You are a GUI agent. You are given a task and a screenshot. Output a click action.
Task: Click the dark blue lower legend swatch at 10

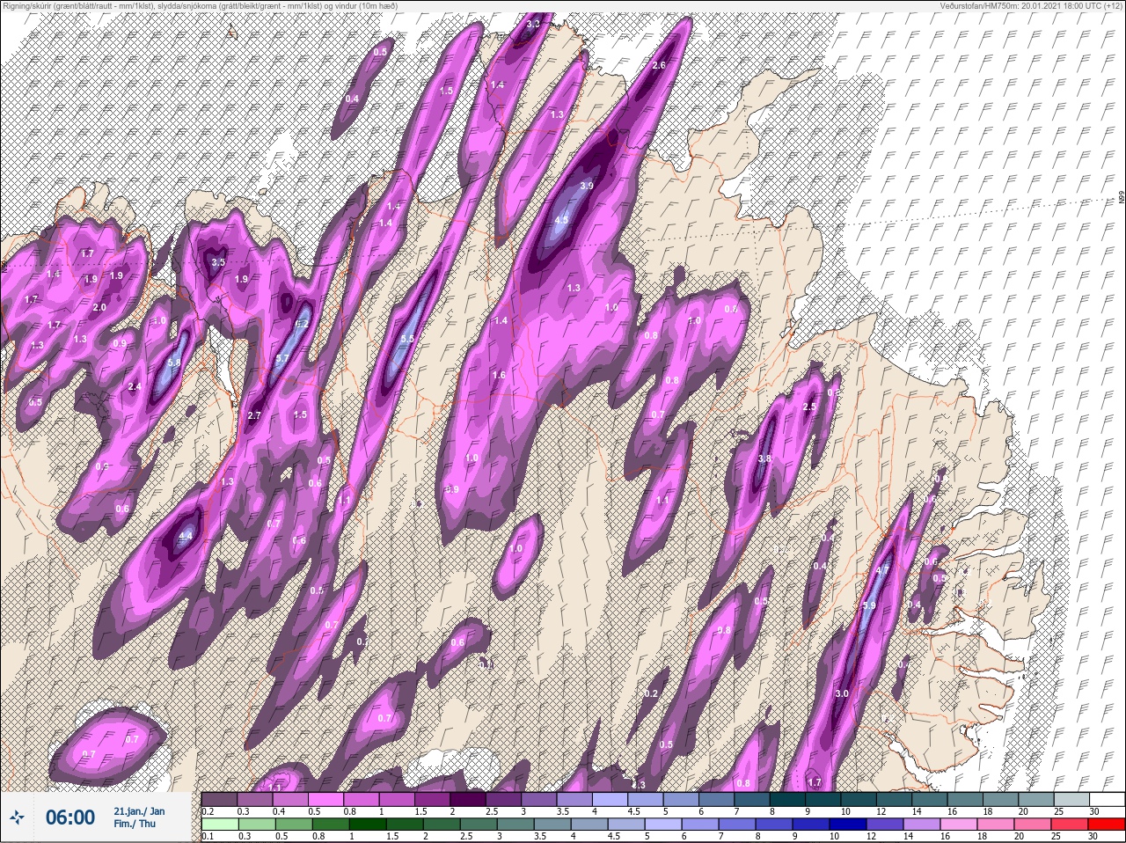click(849, 825)
